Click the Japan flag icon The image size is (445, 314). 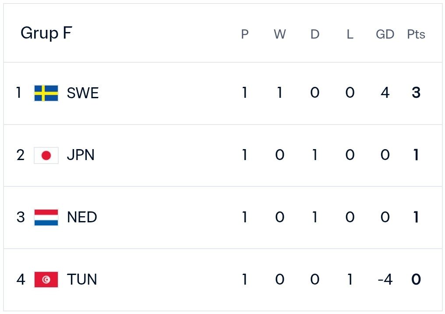coord(46,155)
